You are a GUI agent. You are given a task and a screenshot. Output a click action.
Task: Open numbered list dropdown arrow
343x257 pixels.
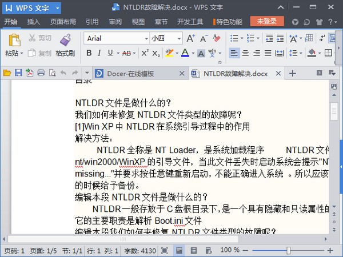click(258, 38)
